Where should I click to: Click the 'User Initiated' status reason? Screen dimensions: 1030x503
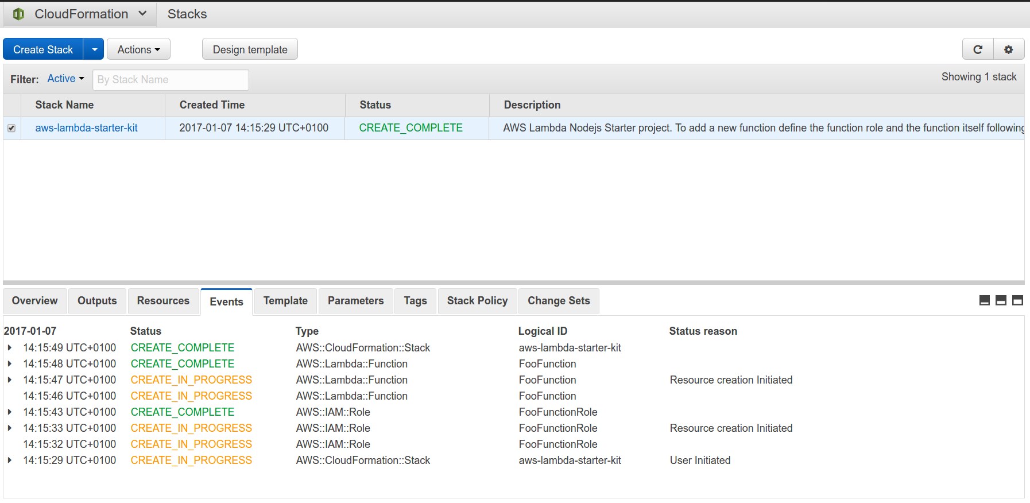click(x=700, y=461)
